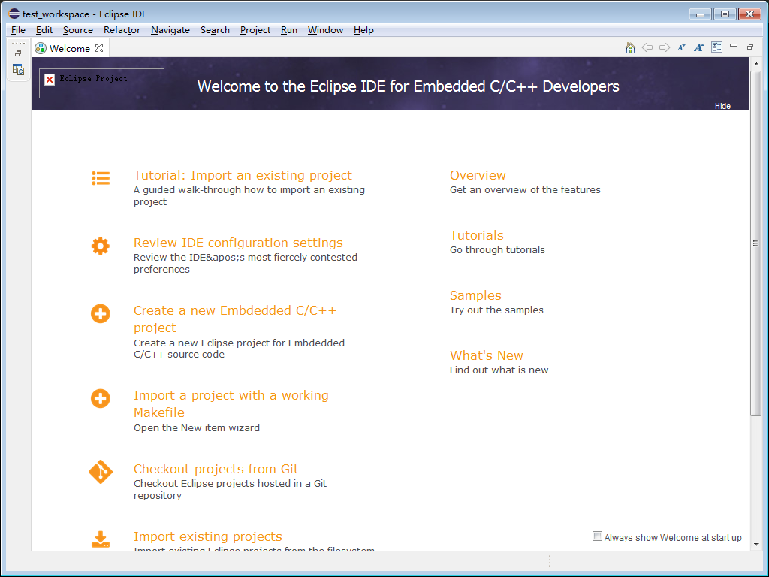Viewport: 769px width, 577px height.
Task: Open the Refactor menu
Action: pos(122,30)
